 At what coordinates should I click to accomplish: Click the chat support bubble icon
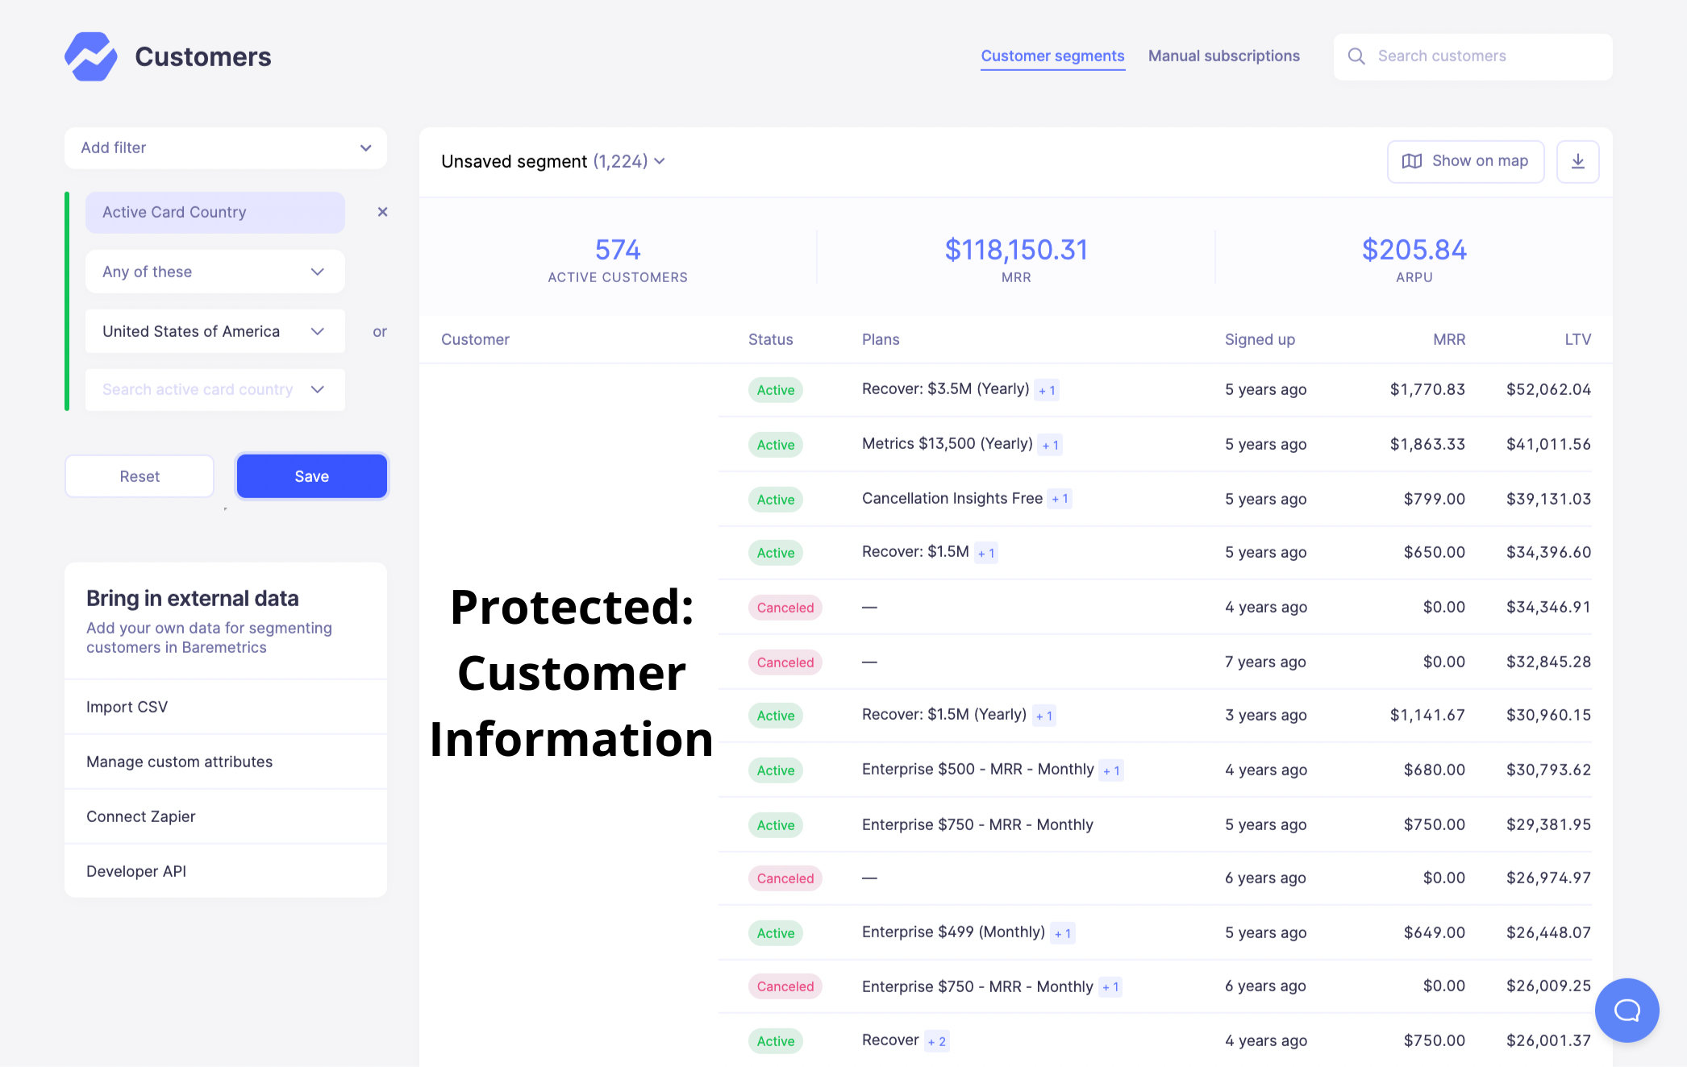click(x=1628, y=1008)
